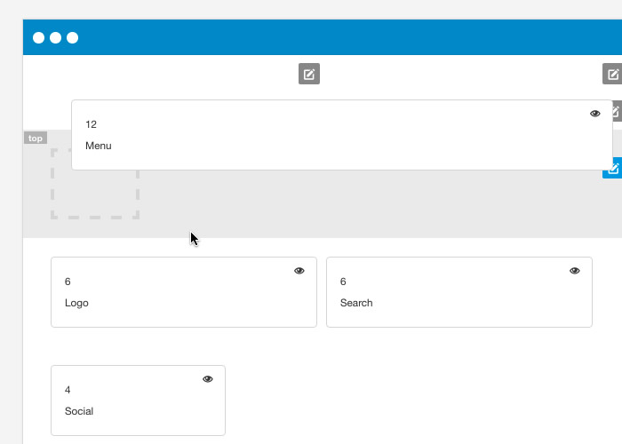622x444 pixels.
Task: Click the width number 12 on Menu card
Action: [x=91, y=124]
